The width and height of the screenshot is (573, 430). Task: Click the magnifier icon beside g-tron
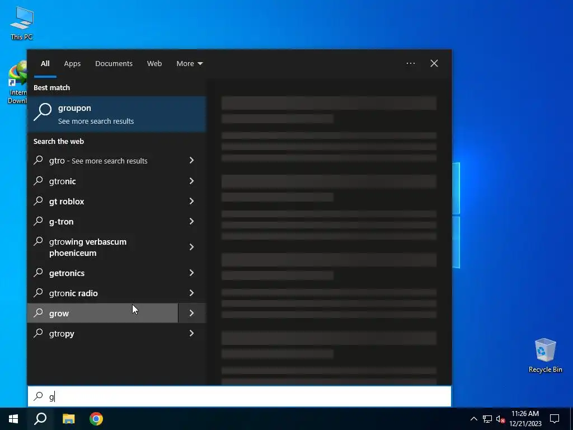(x=39, y=221)
